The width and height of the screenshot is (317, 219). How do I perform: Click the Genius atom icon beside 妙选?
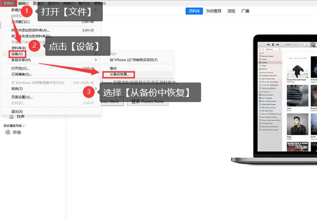(x=8, y=132)
